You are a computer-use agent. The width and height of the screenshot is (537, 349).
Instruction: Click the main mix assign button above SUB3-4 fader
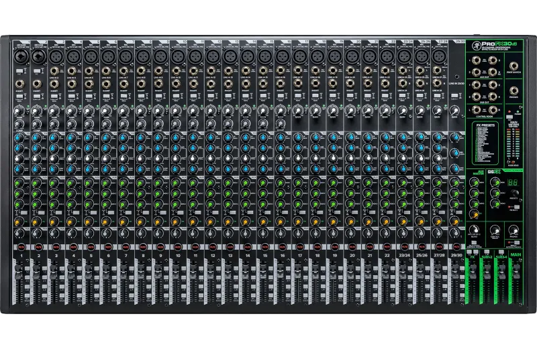[501, 252]
